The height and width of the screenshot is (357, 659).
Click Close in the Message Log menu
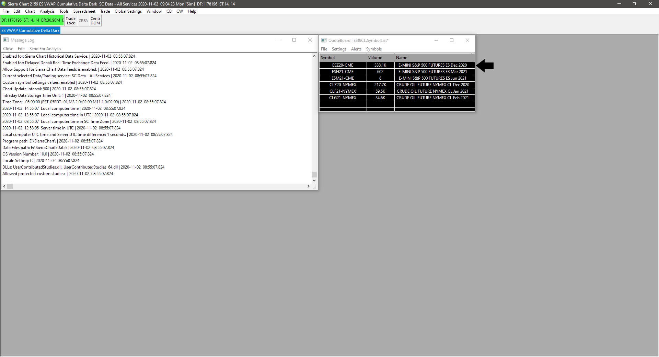click(x=8, y=49)
